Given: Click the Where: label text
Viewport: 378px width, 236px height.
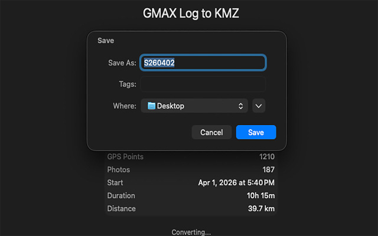Looking at the screenshot, I should point(125,106).
